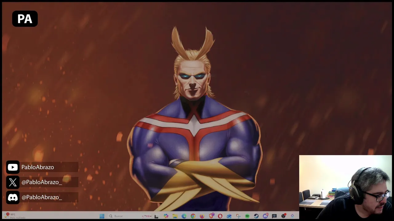The height and width of the screenshot is (221, 394).
Task: Open the Windows Start menu
Action: (102, 216)
